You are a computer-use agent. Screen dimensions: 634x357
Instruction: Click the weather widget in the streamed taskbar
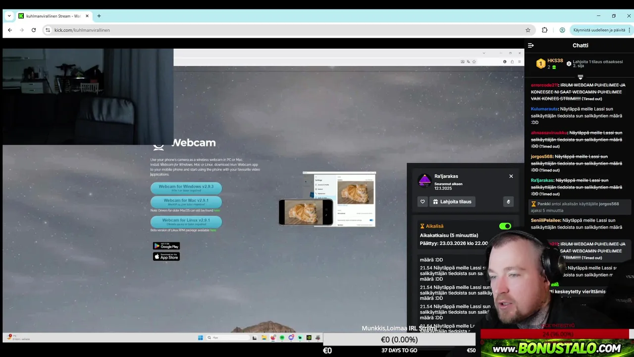(x=19, y=338)
